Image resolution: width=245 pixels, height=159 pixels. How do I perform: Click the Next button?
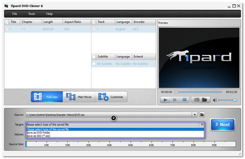223,124
